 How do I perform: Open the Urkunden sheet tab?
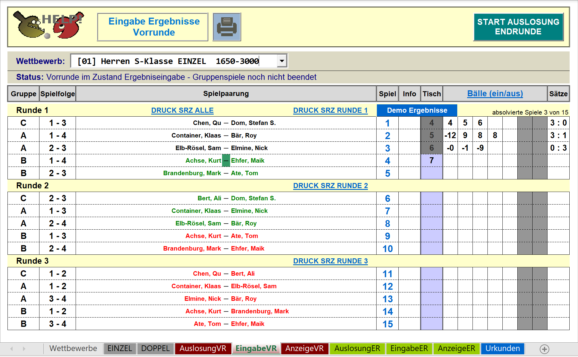[x=502, y=348]
